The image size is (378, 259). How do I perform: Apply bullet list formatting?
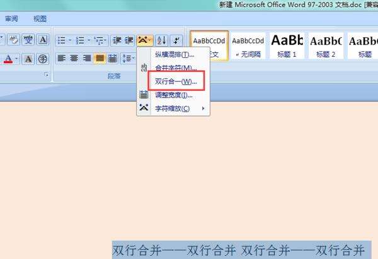(x=62, y=40)
